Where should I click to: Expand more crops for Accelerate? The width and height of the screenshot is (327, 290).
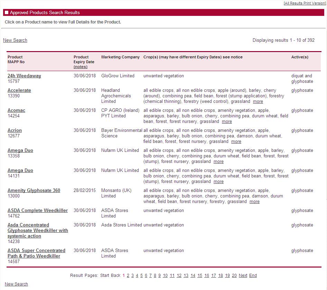pyautogui.click(x=258, y=101)
